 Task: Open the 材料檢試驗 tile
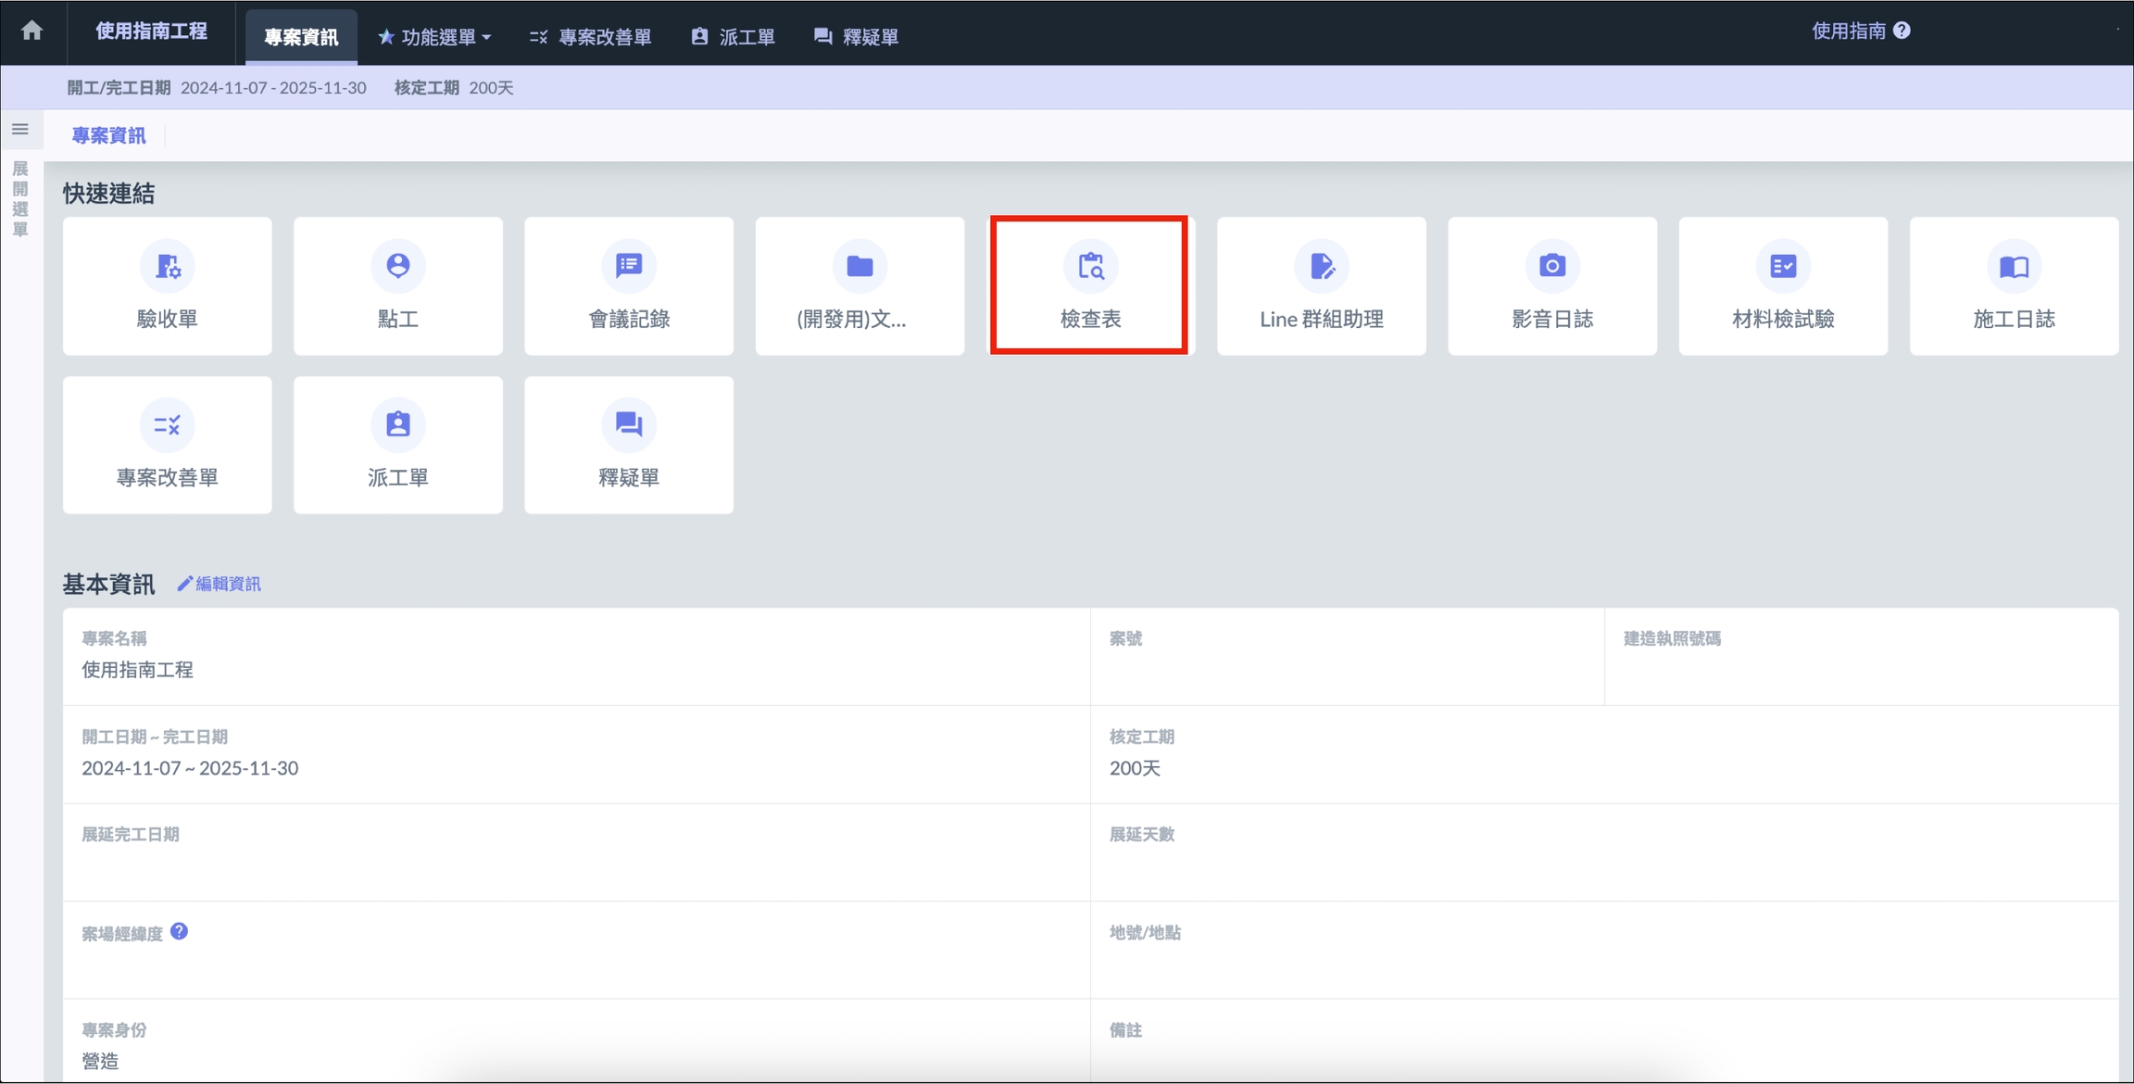(x=1782, y=286)
